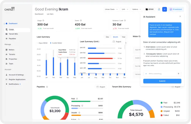Click the Usage icon in the sidebar

tap(7, 30)
